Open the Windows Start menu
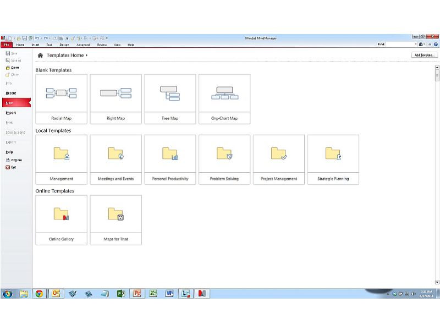Screen dimensions: 440x330 (8, 294)
